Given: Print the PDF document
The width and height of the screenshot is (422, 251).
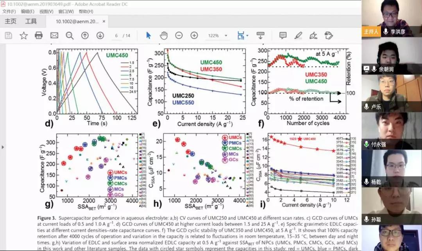Looking at the screenshot, I should coord(39,36).
